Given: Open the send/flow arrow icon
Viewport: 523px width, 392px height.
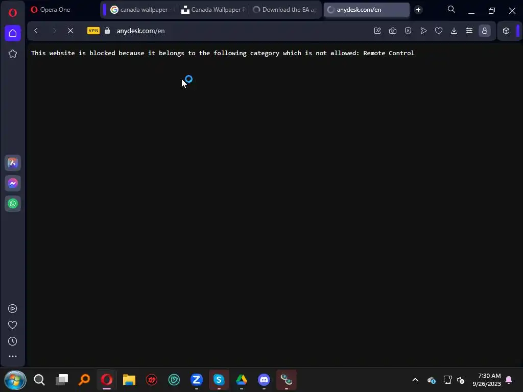Looking at the screenshot, I should [423, 31].
